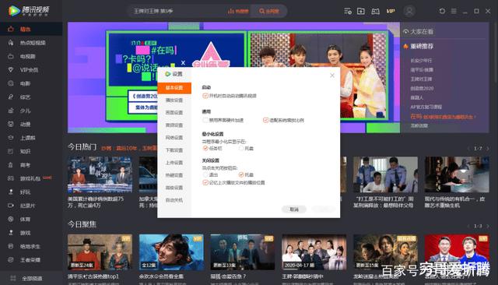The height and width of the screenshot is (285, 498).
Task: Close the settings dialog with X
Action: point(332,76)
